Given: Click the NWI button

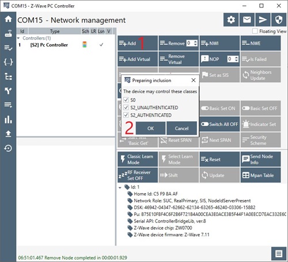Looking at the screenshot, I should point(219,43).
